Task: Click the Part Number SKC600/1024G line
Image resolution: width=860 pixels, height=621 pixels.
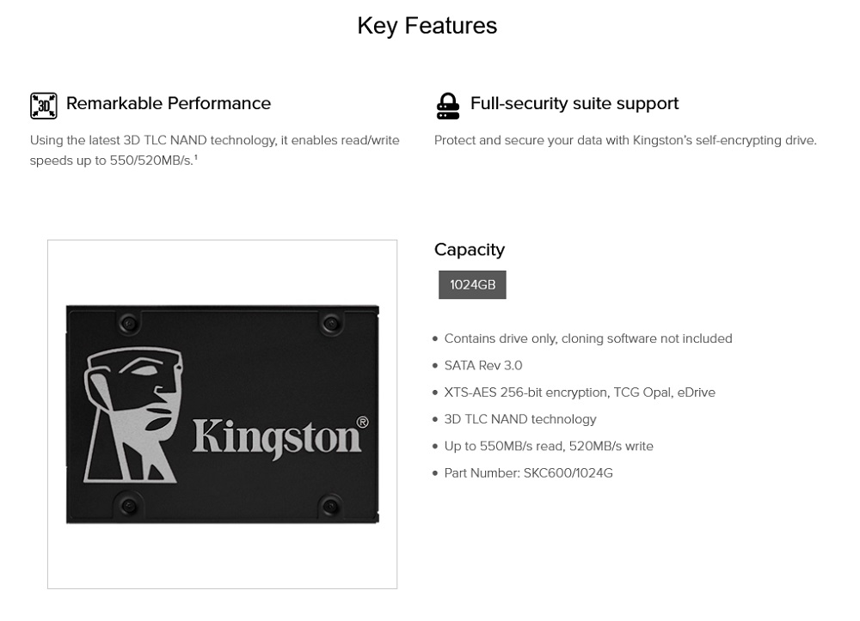Action: click(x=528, y=473)
